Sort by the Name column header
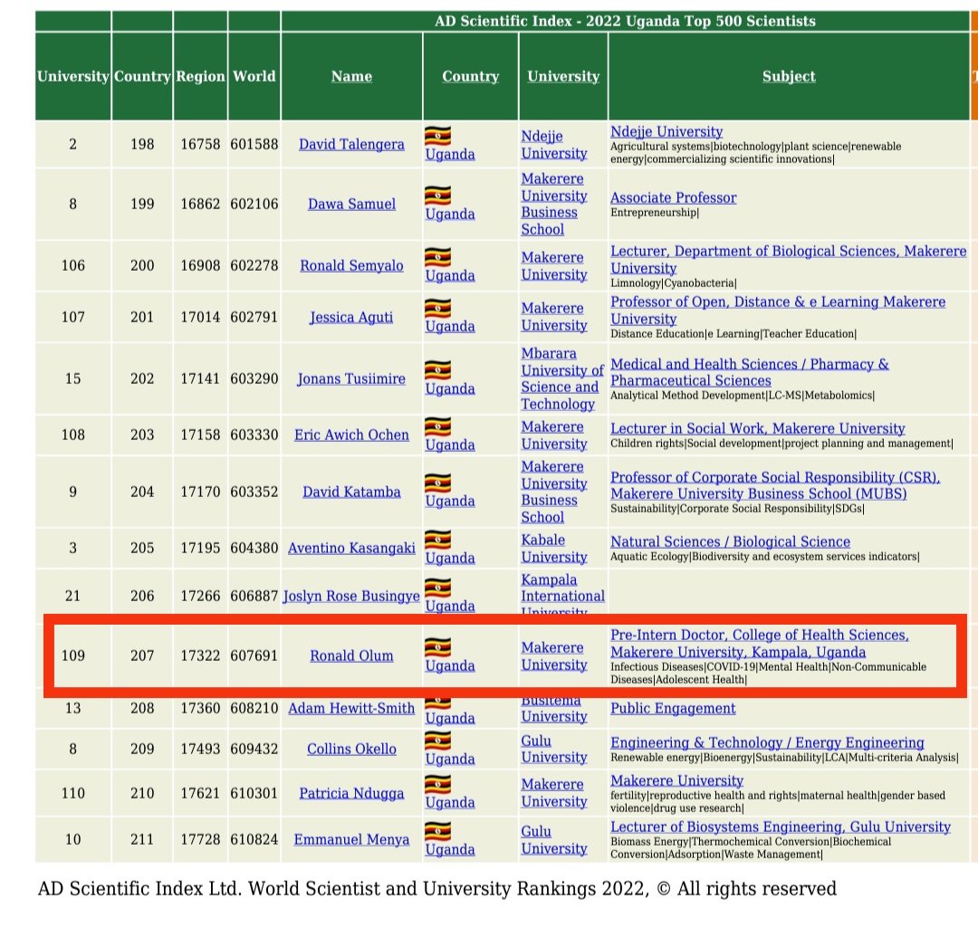This screenshot has width=978, height=927. pos(351,76)
